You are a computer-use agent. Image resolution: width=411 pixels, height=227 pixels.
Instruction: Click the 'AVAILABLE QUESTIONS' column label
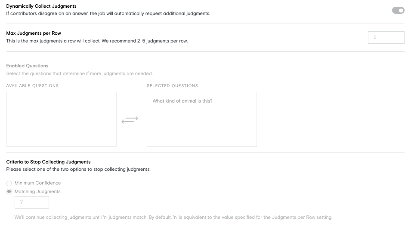[x=33, y=86]
